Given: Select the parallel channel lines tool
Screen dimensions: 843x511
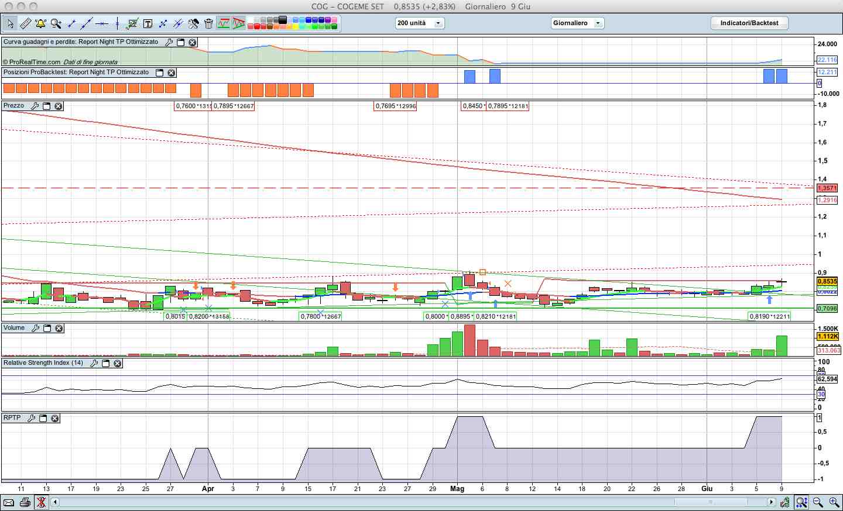Looking at the screenshot, I should pyautogui.click(x=178, y=23).
